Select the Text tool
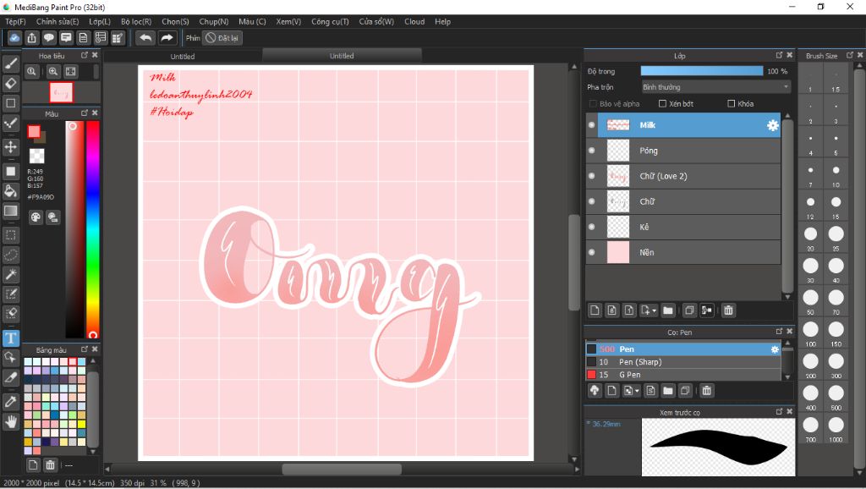This screenshot has height=489, width=866. coord(10,338)
